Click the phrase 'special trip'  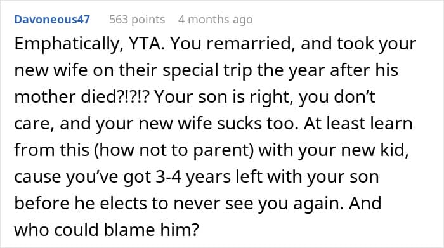[207, 70]
